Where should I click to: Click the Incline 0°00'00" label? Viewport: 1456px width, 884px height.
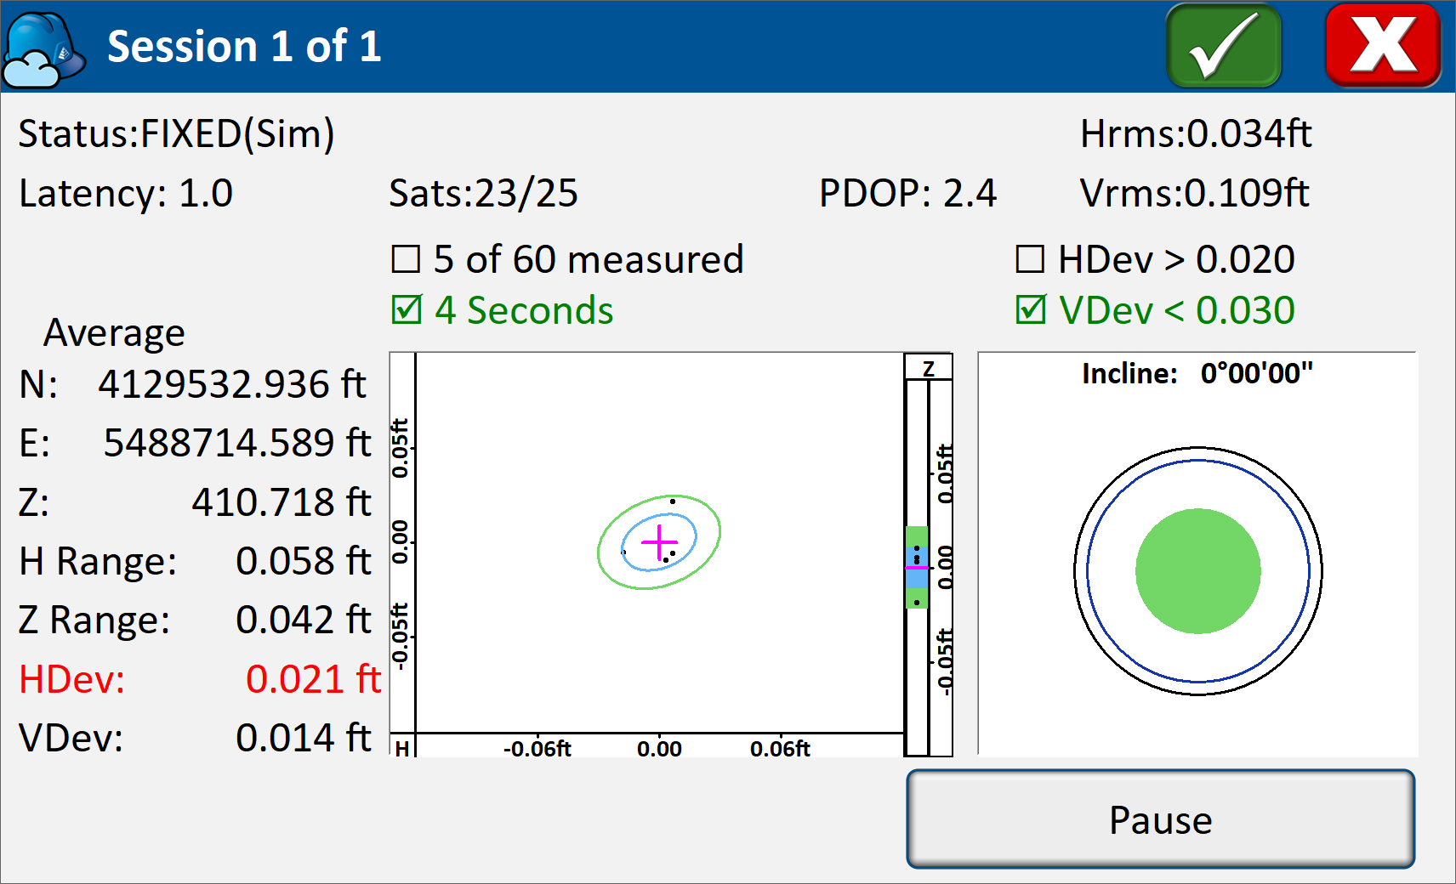click(1197, 373)
